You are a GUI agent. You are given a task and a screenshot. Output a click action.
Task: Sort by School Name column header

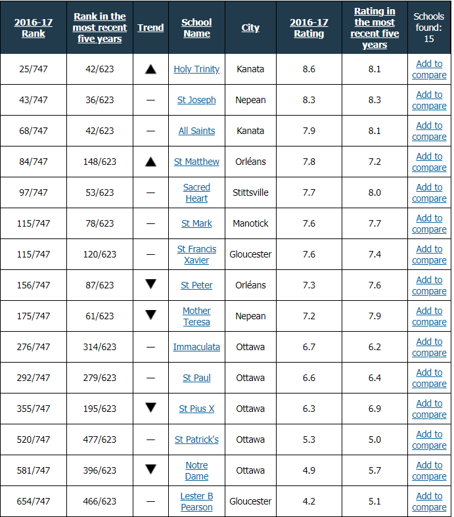click(x=196, y=28)
